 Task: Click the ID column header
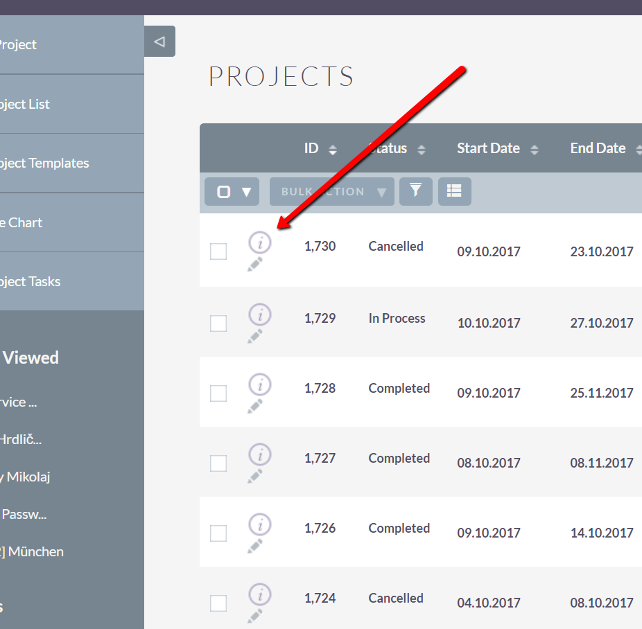point(311,148)
